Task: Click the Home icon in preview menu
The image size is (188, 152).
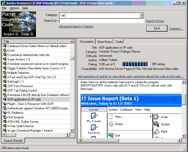Action: click(x=111, y=124)
